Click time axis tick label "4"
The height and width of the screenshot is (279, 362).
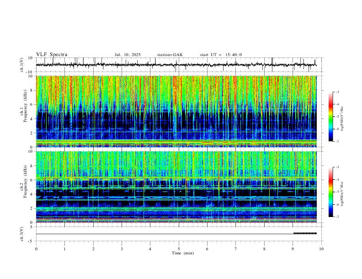[x=150, y=249]
